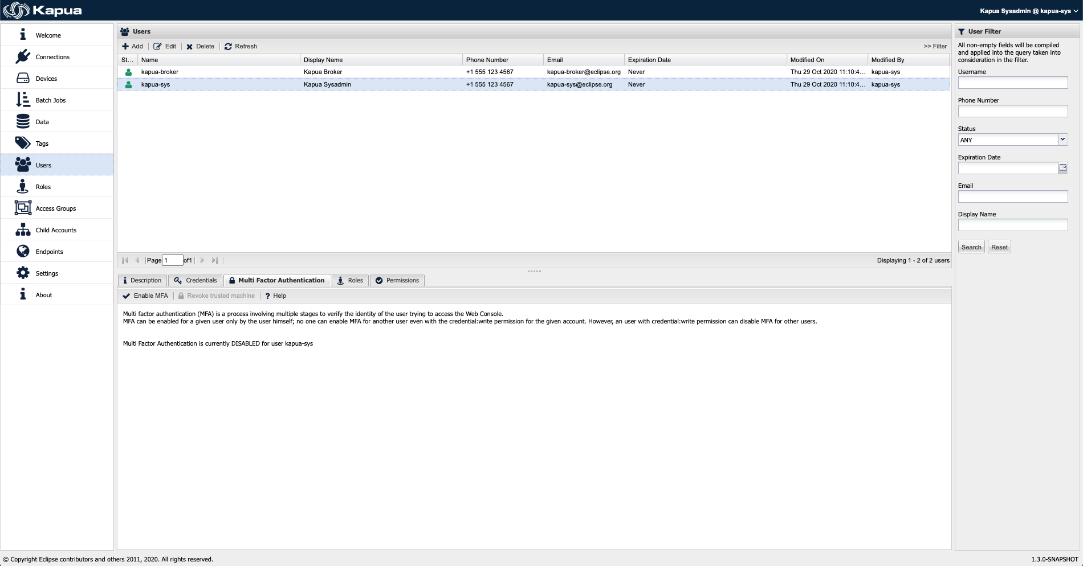
Task: Open the Roles section icon
Action: click(x=23, y=186)
